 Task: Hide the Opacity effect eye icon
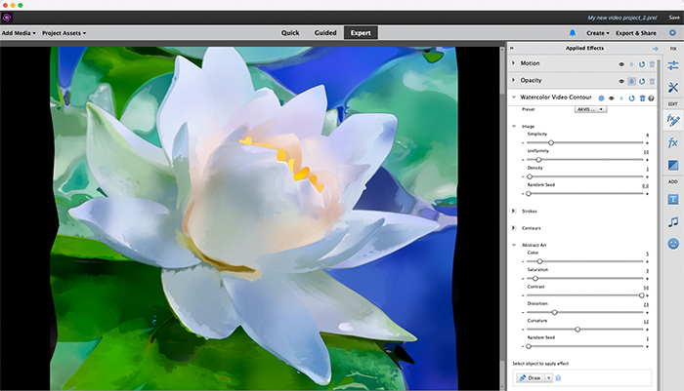(x=621, y=81)
